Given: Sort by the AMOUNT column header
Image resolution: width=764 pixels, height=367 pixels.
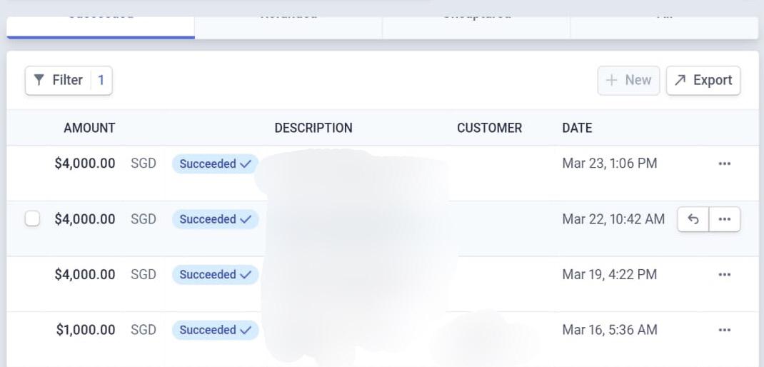Looking at the screenshot, I should [x=89, y=128].
